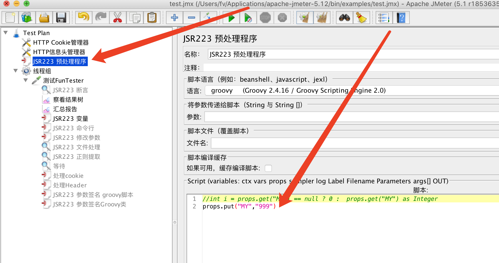
Task: Select JSR223 命令行 in the tree
Action: pyautogui.click(x=73, y=128)
